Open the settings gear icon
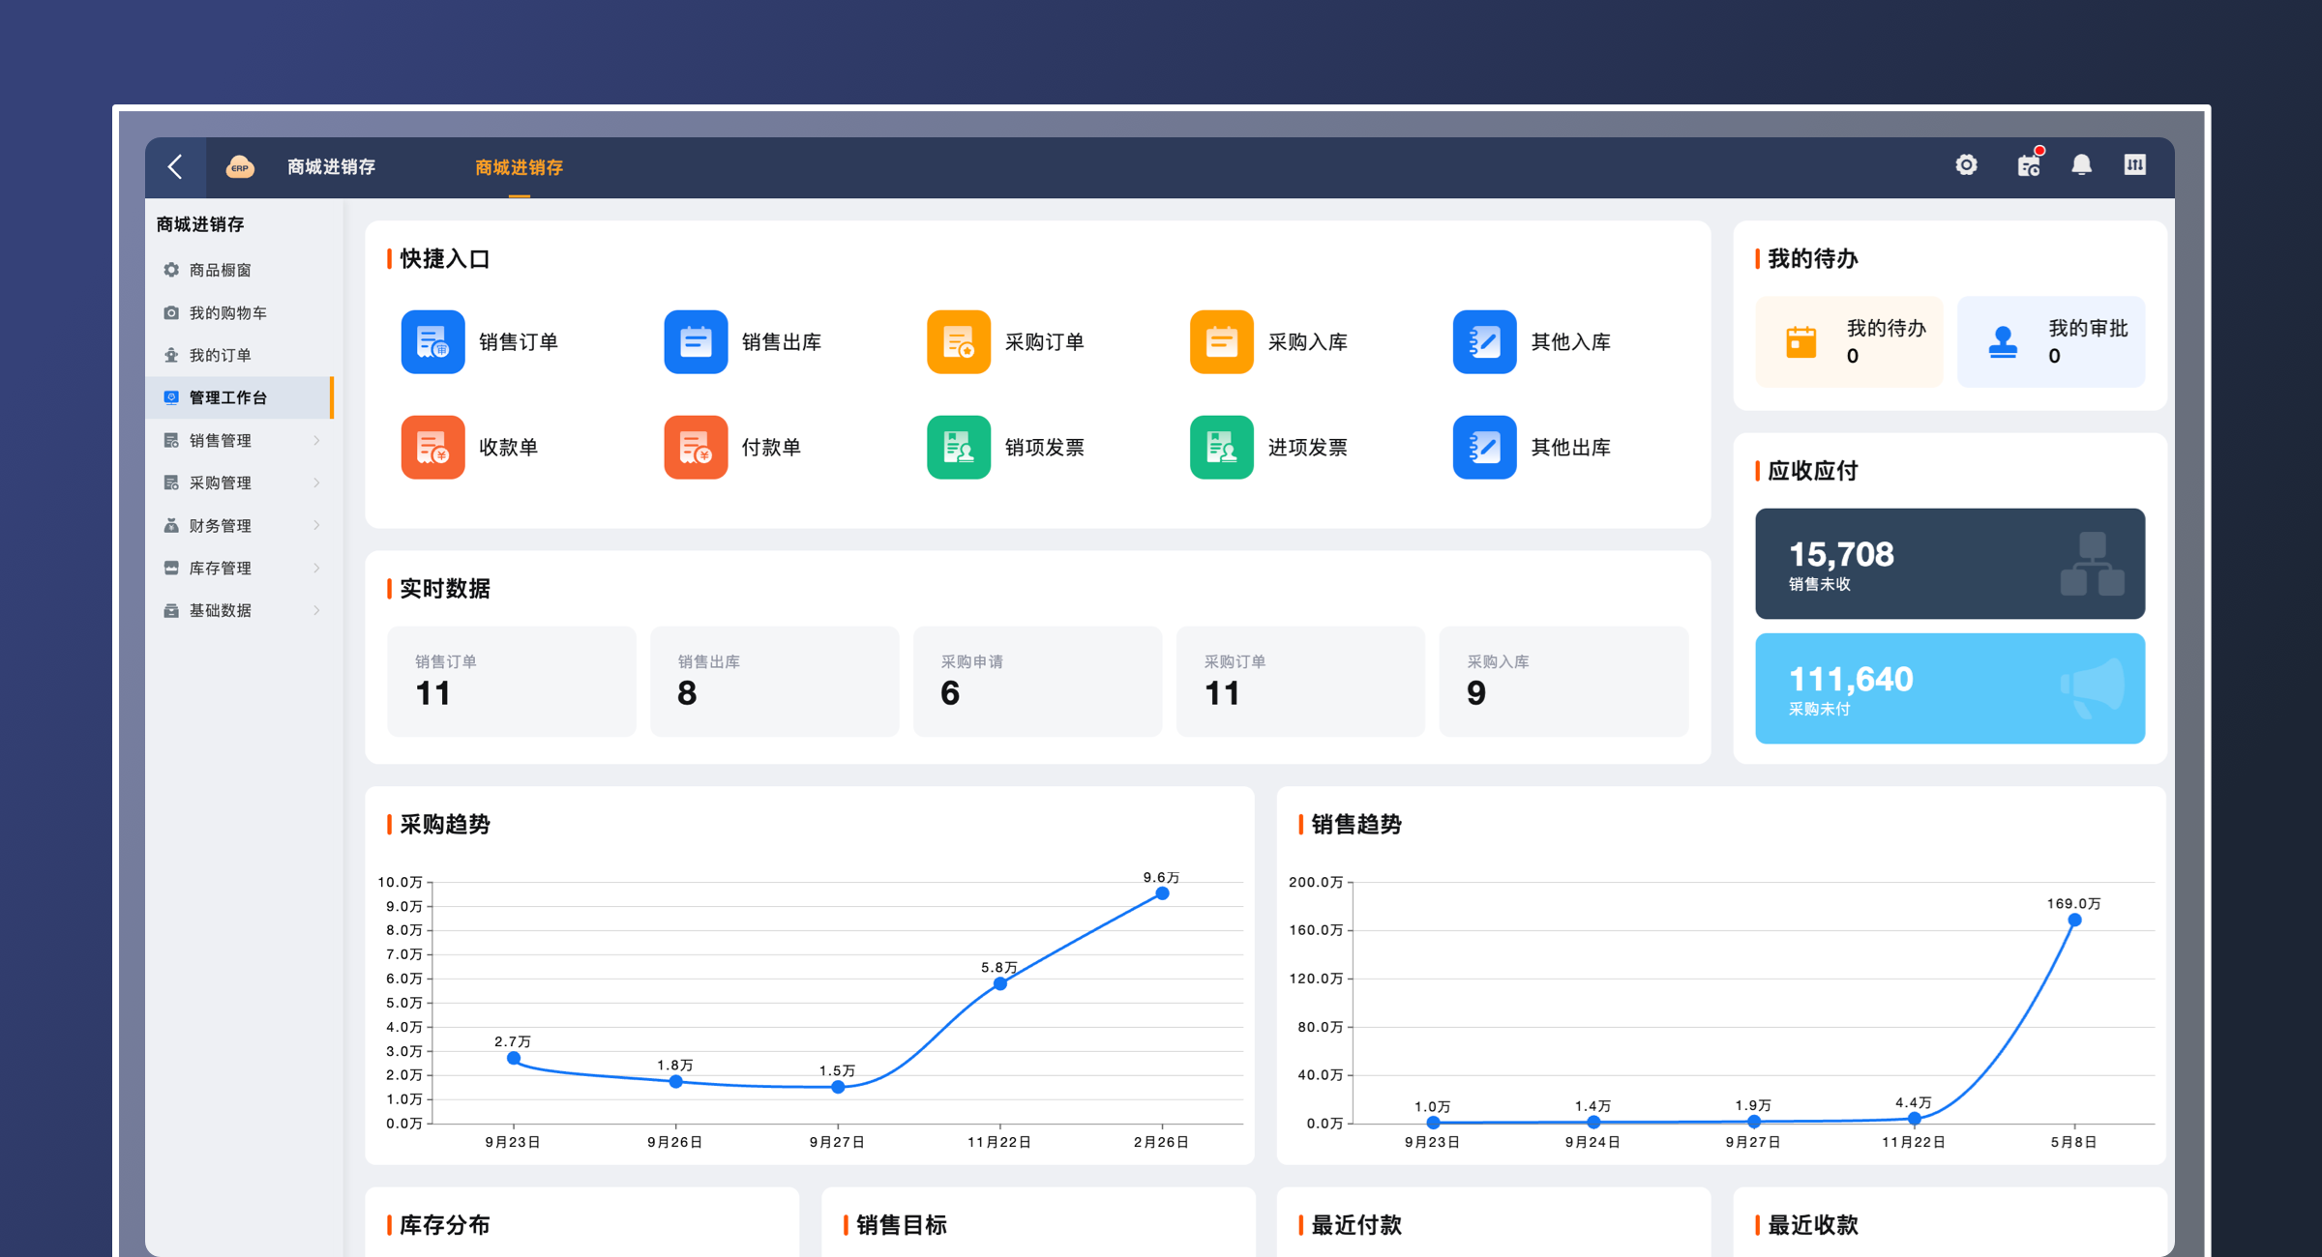Image resolution: width=2322 pixels, height=1257 pixels. 1966,165
